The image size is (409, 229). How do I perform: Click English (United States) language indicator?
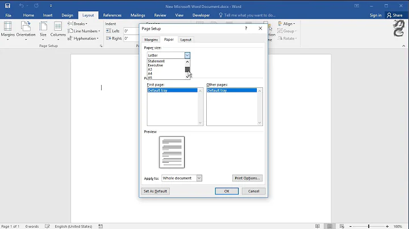pyautogui.click(x=73, y=226)
